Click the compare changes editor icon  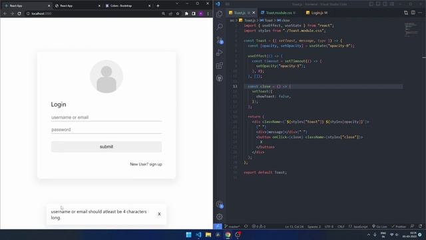pyautogui.click(x=406, y=13)
